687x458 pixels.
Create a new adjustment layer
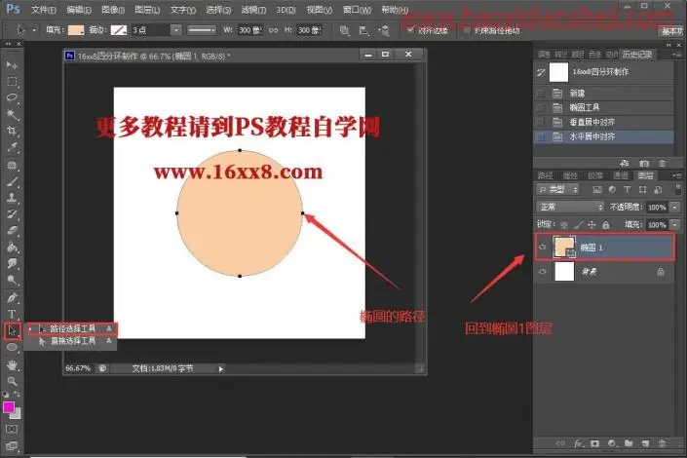pos(612,443)
